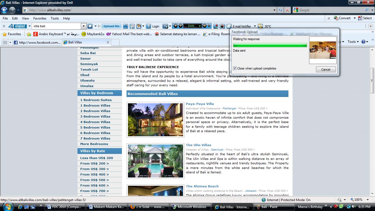Click the blue Help question icon
Image resolution: width=375 pixels, height=211 pixels.
point(363,42)
